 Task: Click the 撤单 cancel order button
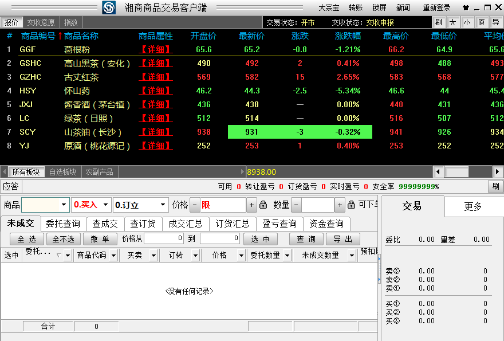(x=100, y=238)
